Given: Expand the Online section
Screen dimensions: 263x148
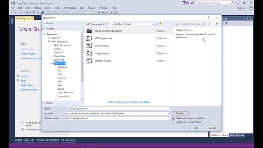Looking at the screenshot, I should (44, 103).
